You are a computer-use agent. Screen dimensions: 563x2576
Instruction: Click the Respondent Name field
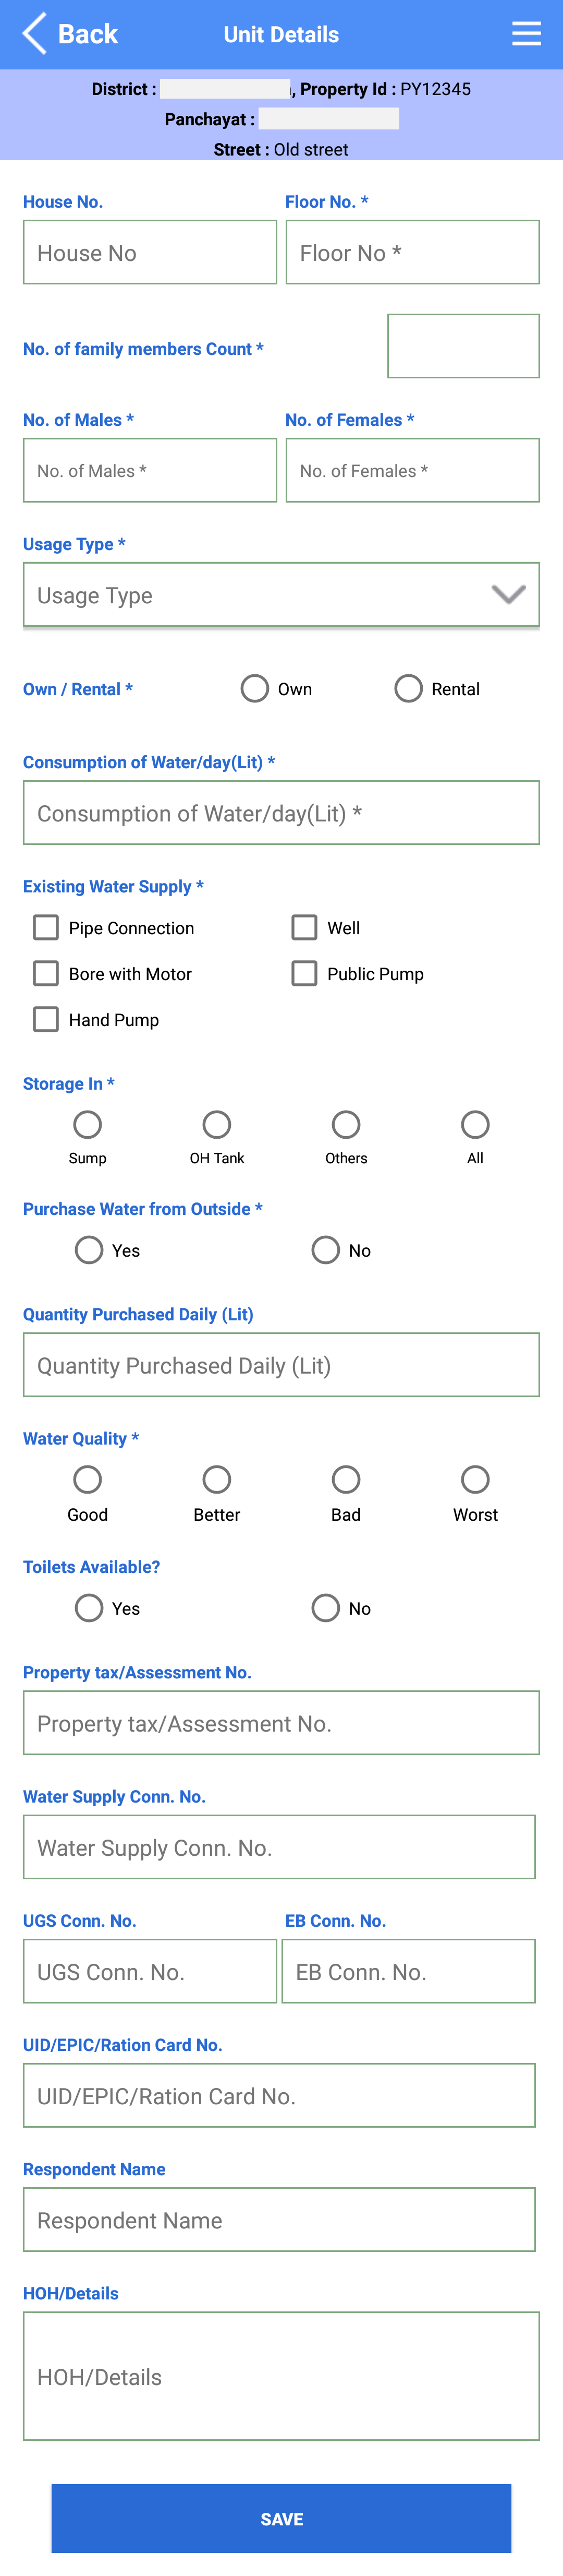point(279,2220)
